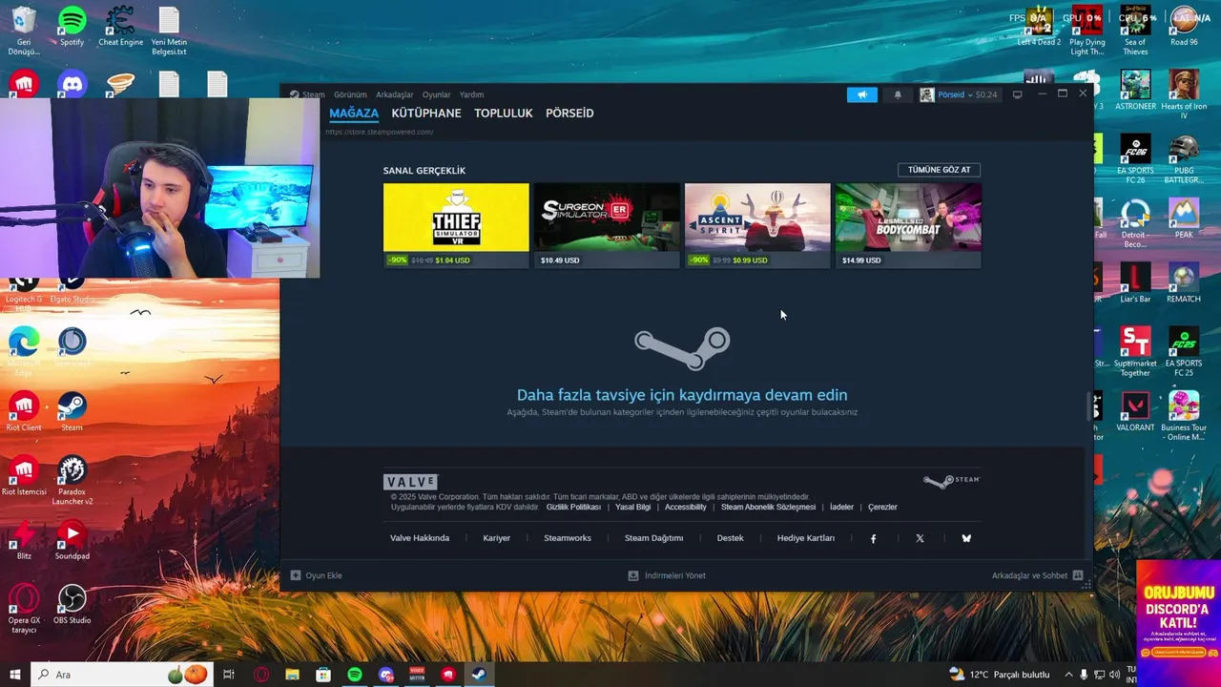Open the Steam menu in title bar

click(308, 94)
